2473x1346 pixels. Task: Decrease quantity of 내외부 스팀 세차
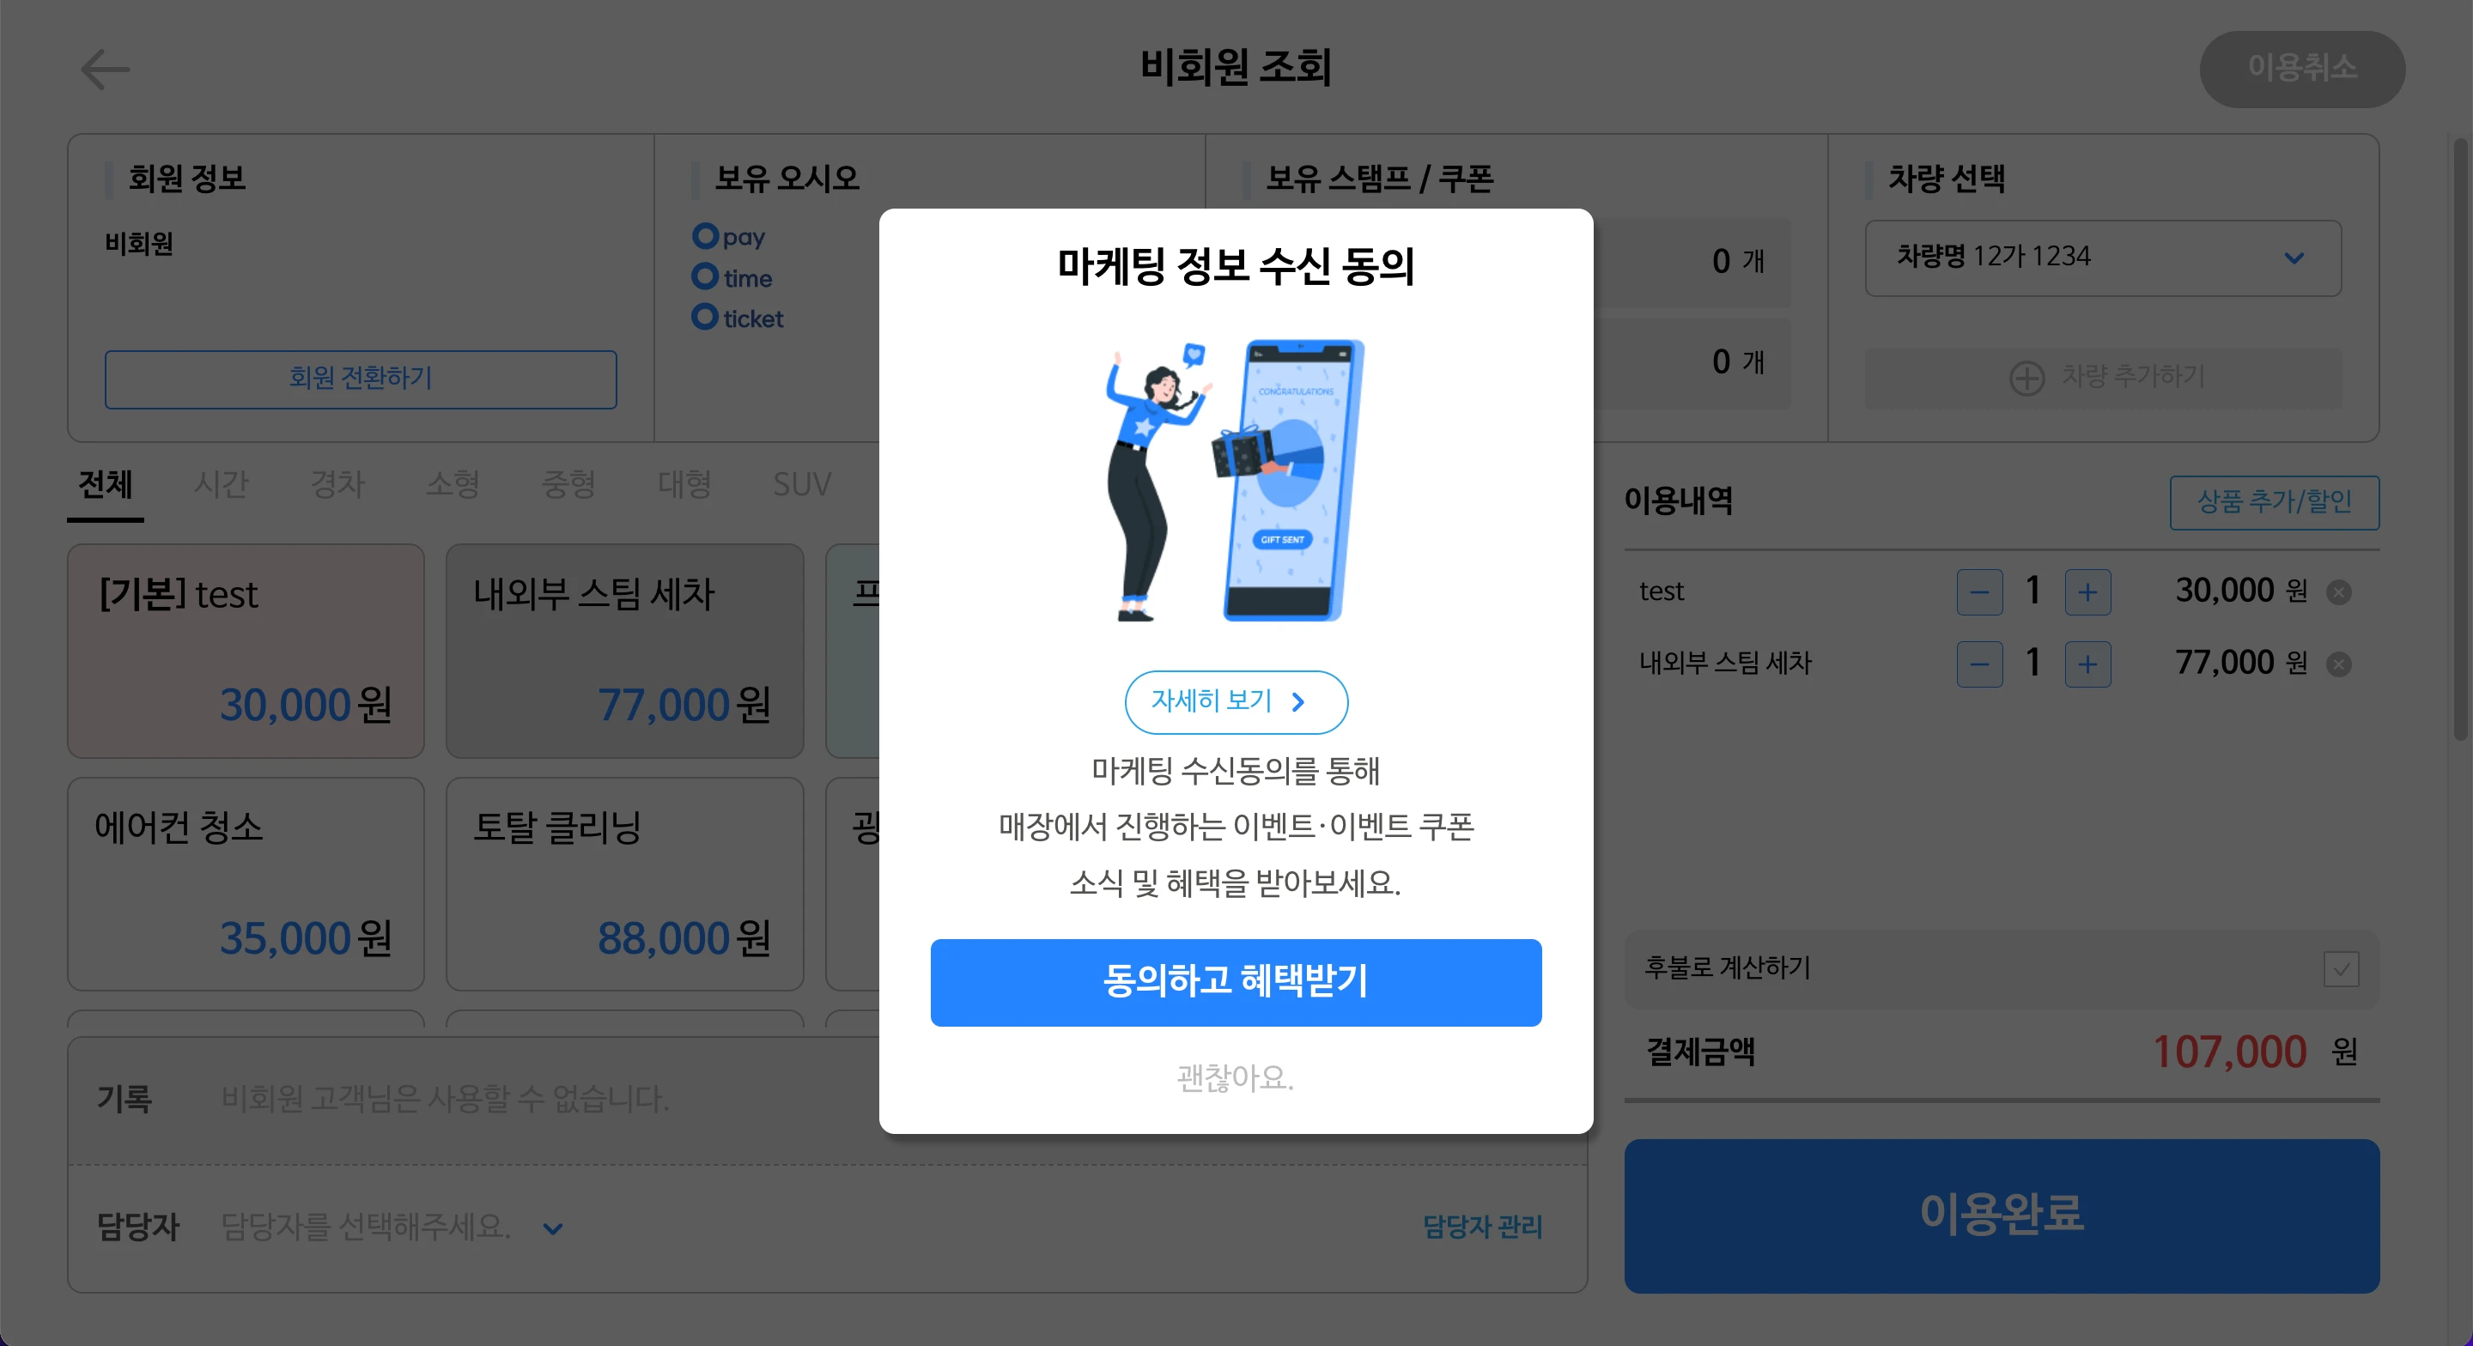(1979, 664)
